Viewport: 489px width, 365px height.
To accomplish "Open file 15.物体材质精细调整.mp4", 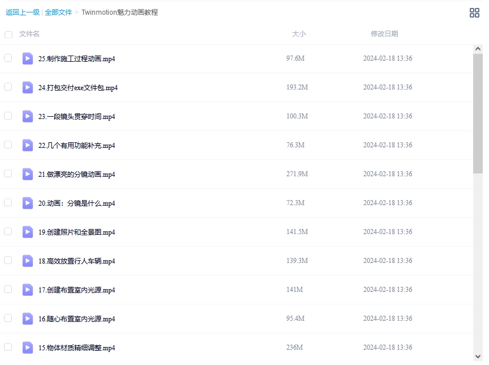I will [77, 347].
